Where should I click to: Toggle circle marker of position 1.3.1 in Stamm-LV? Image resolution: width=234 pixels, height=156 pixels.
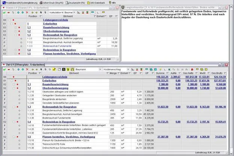coord(21,39)
